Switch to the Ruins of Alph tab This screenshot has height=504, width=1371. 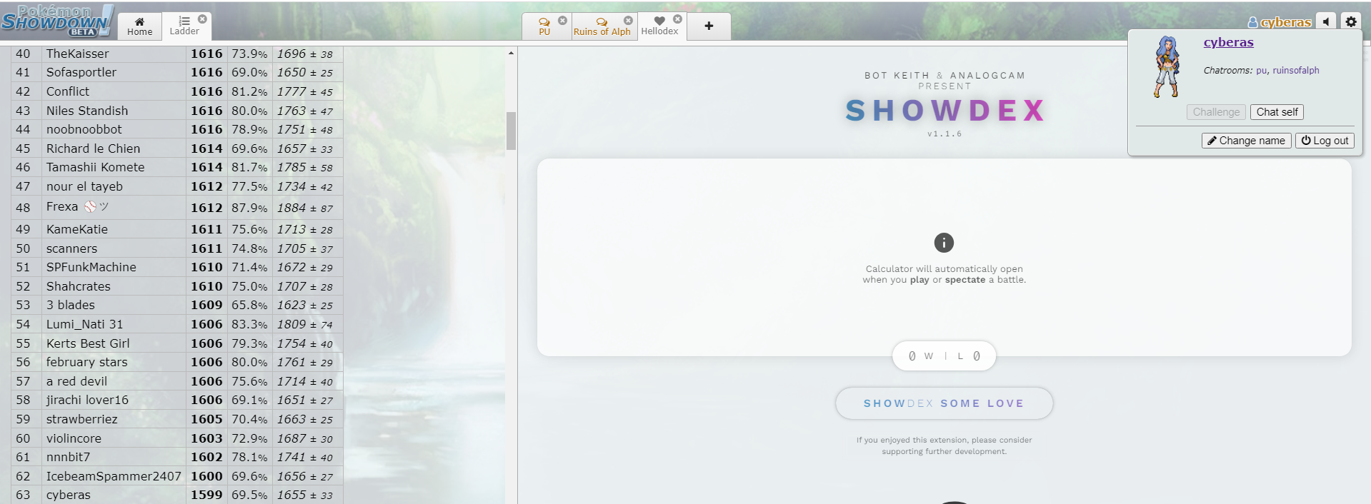point(602,27)
